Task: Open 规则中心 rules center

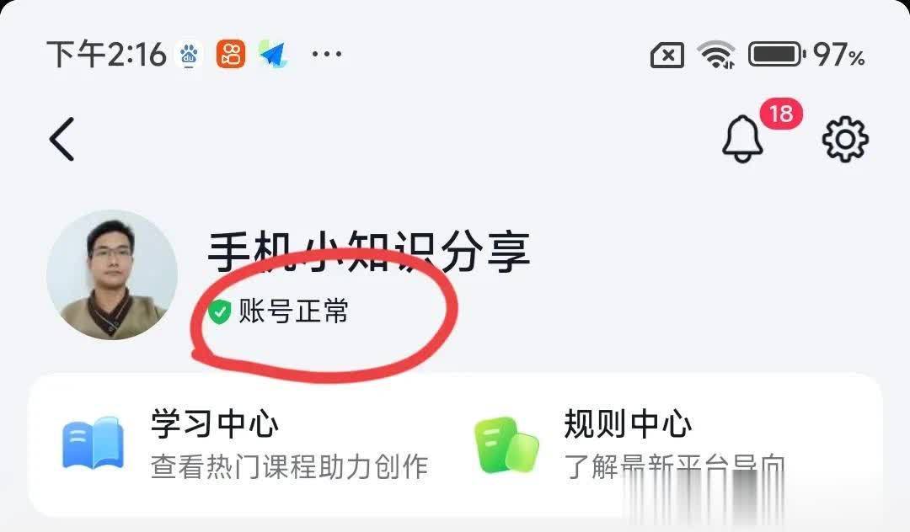Action: click(628, 423)
